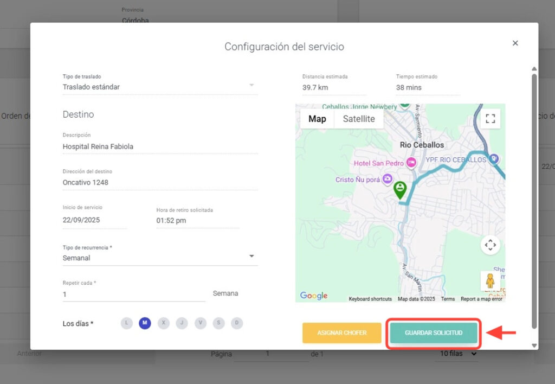The width and height of the screenshot is (555, 384).
Task: Toggle the selected M day circle
Action: pos(145,323)
